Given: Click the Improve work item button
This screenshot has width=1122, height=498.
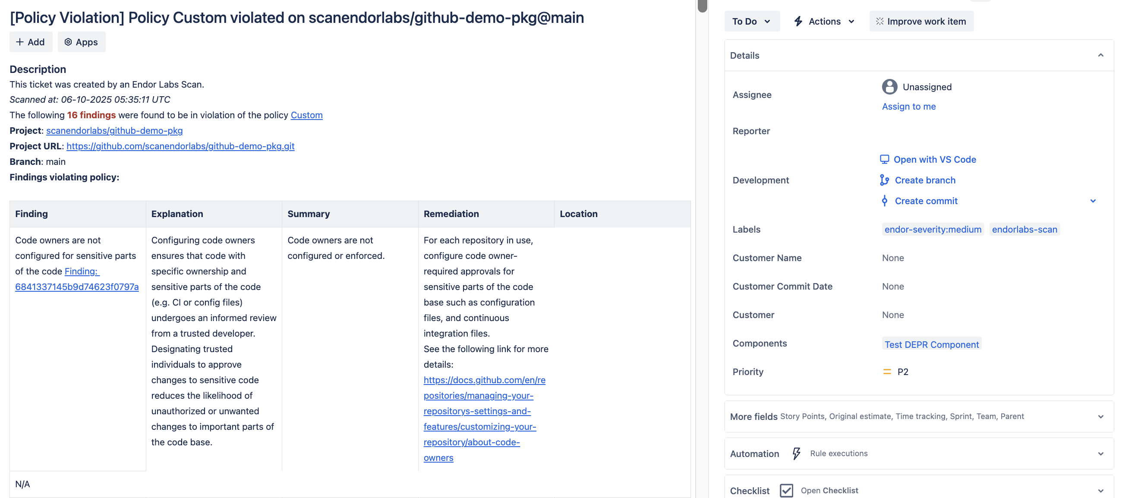Looking at the screenshot, I should pyautogui.click(x=921, y=21).
